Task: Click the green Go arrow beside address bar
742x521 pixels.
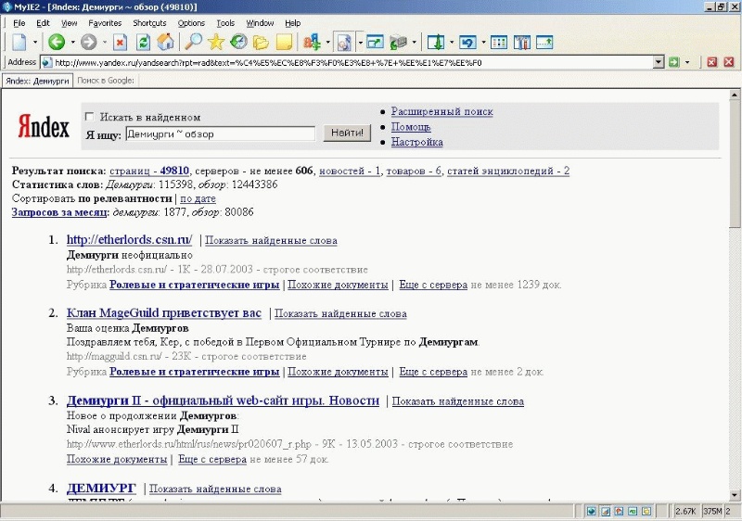Action: (674, 62)
